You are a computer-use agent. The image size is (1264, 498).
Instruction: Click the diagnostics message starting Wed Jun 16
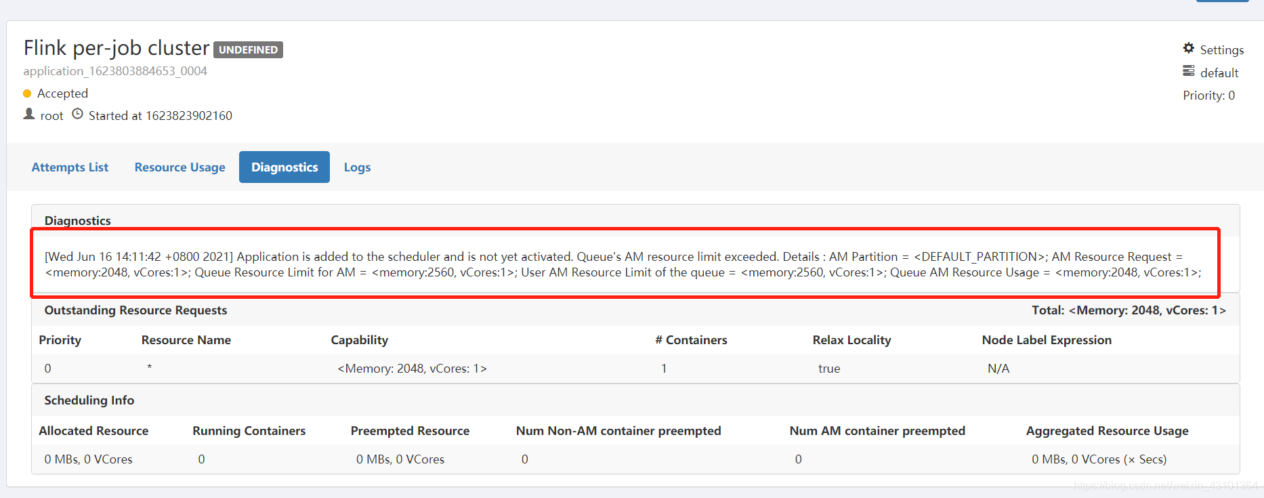tap(623, 264)
